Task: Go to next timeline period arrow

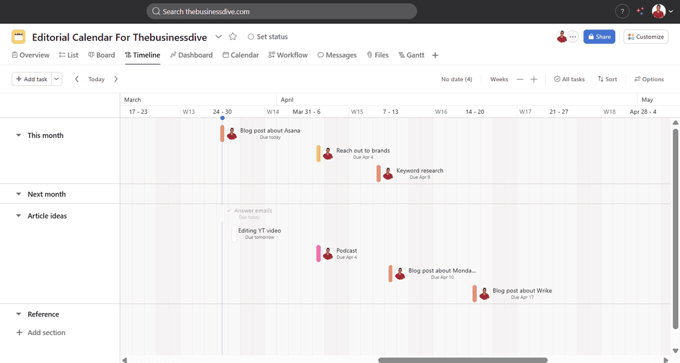Action: pyautogui.click(x=116, y=79)
